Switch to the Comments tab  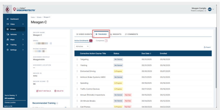tap(131, 34)
